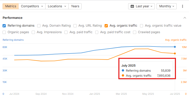The height and width of the screenshot is (98, 189).
Task: Switch to the Years tab
Action: pyautogui.click(x=75, y=6)
